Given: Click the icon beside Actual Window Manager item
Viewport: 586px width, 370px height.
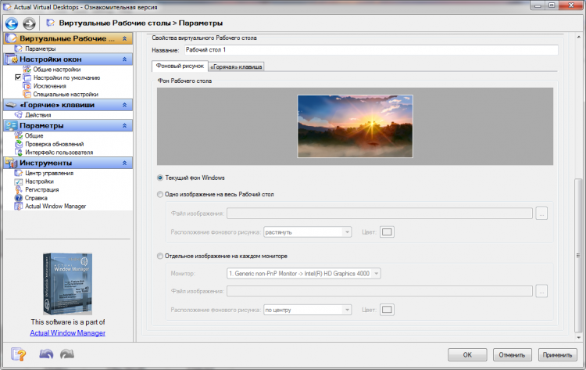Looking at the screenshot, I should point(18,206).
